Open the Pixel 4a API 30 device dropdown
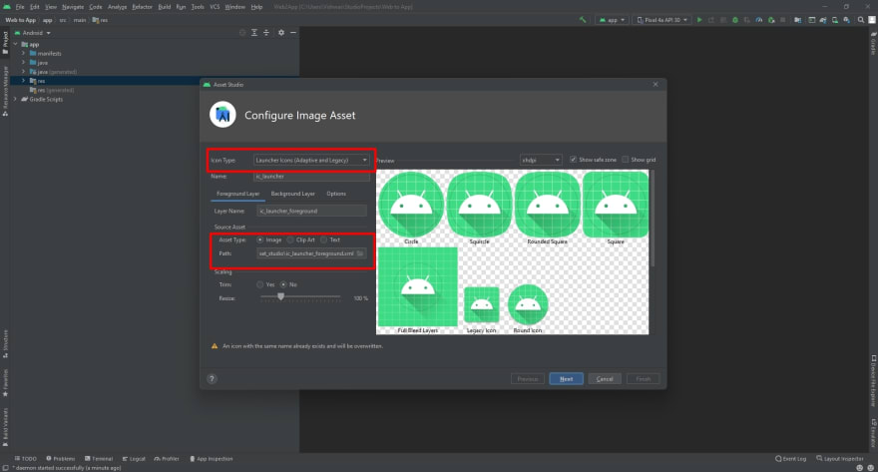The height and width of the screenshot is (472, 878). point(661,20)
